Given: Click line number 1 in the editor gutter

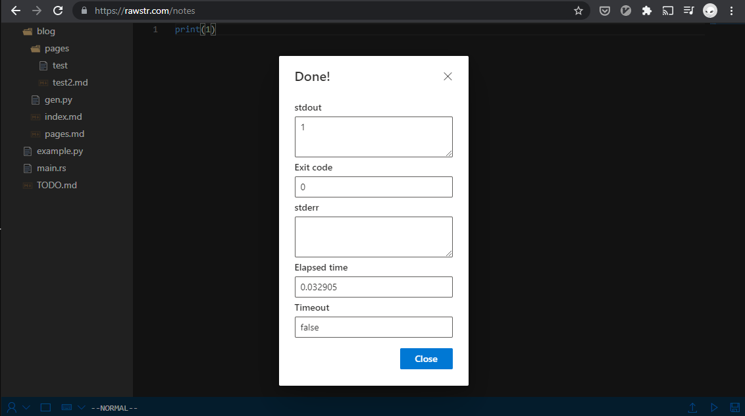Looking at the screenshot, I should [155, 30].
